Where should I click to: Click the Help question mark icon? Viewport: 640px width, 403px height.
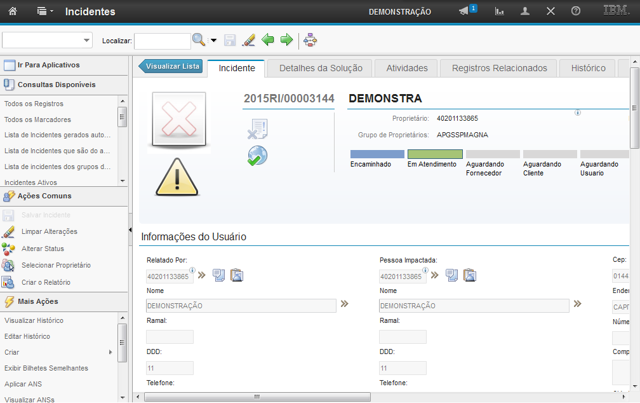click(x=576, y=11)
